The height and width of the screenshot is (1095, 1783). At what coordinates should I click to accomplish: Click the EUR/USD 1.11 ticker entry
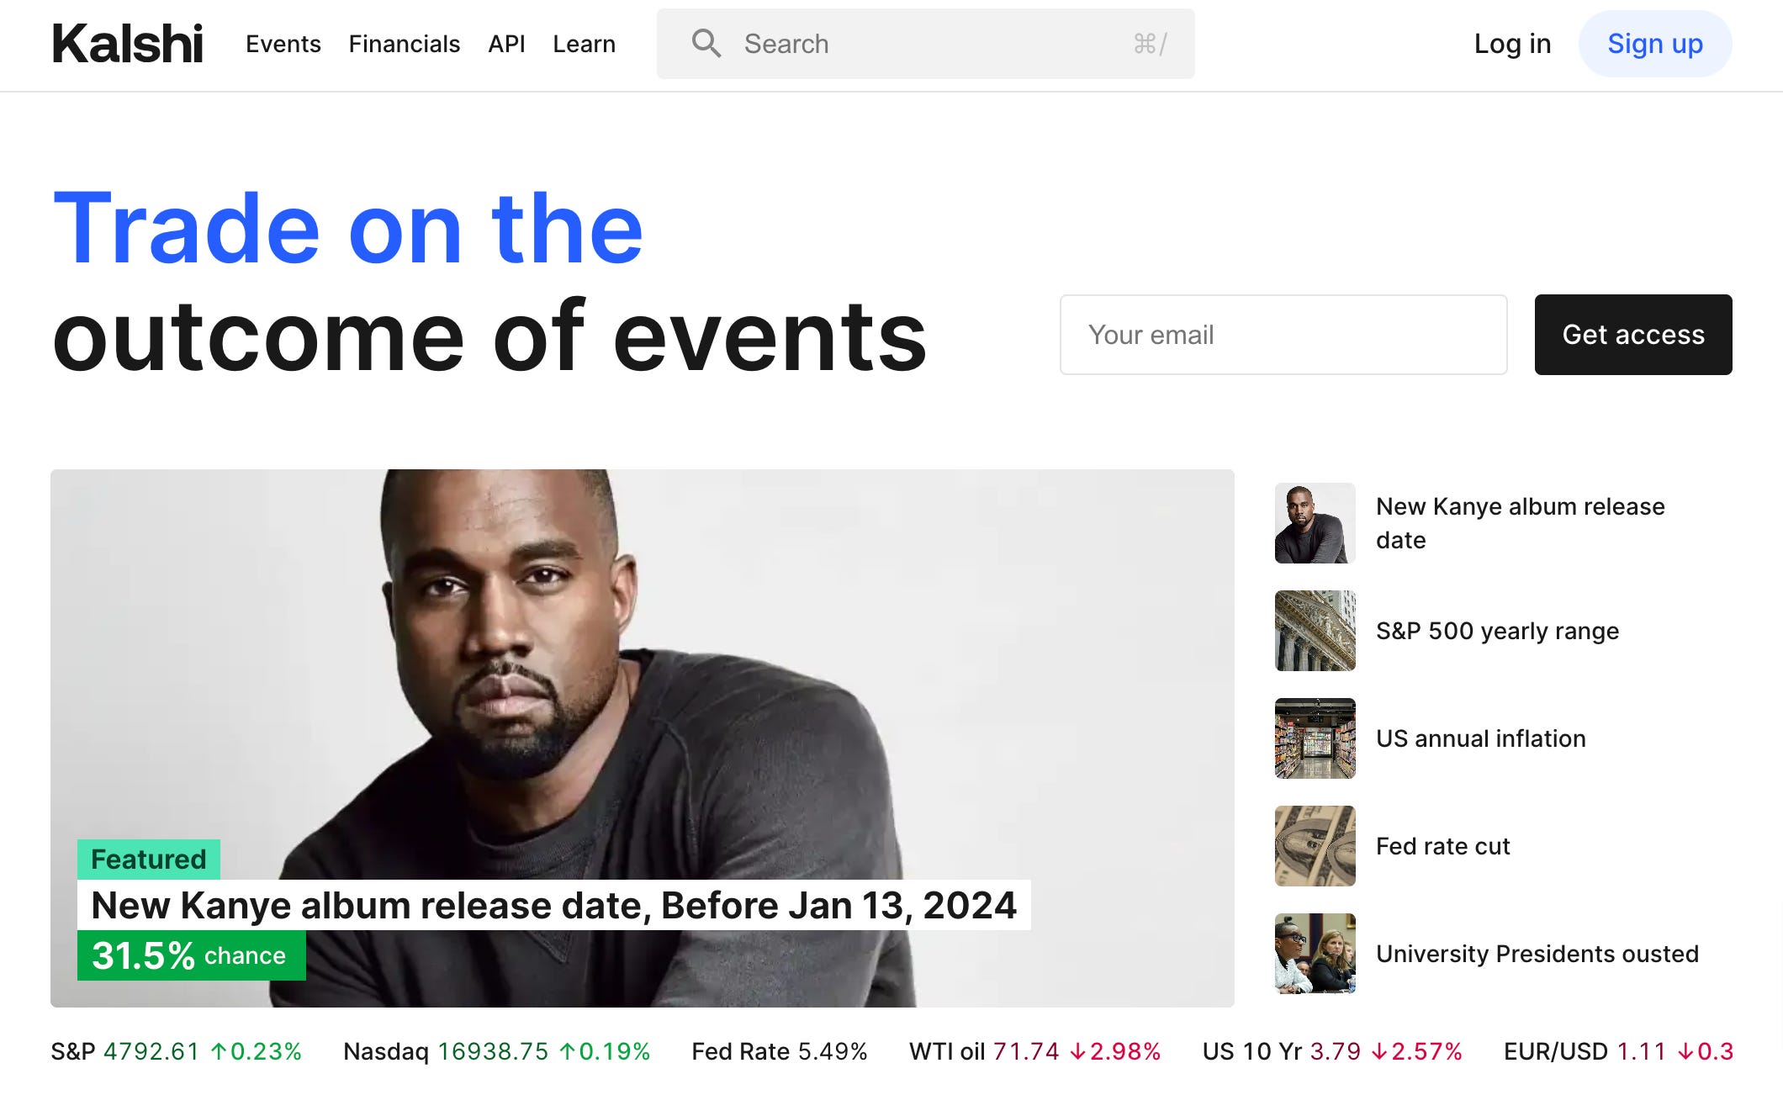coord(1618,1051)
